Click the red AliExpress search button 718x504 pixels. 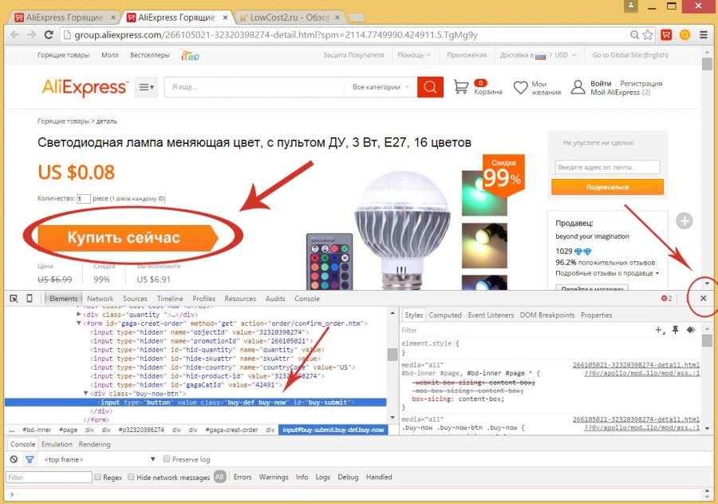pos(430,87)
